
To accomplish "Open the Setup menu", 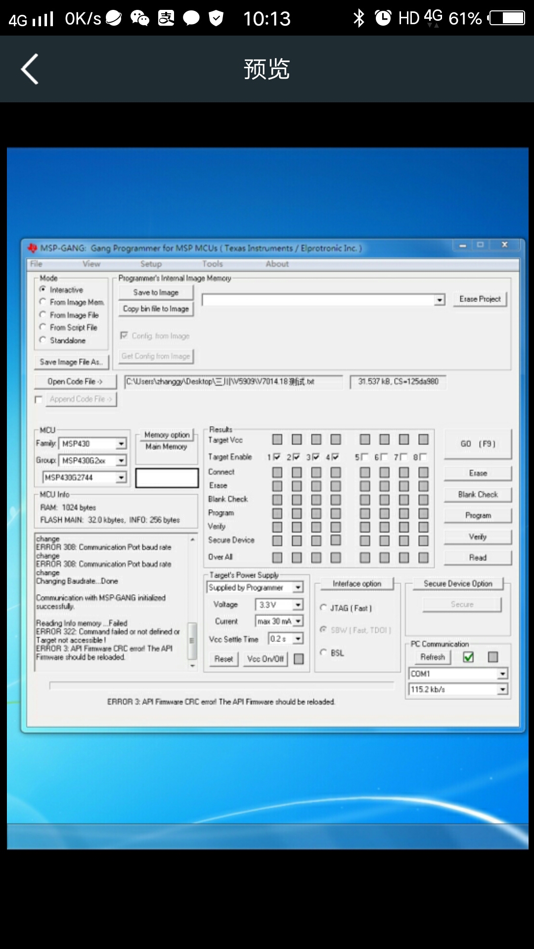I will point(151,264).
